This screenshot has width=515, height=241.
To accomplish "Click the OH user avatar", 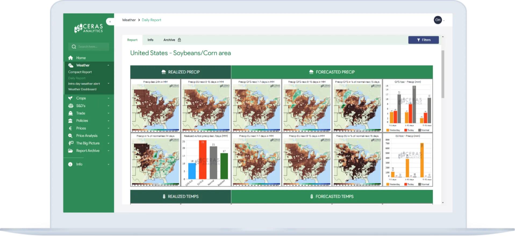I will 438,20.
